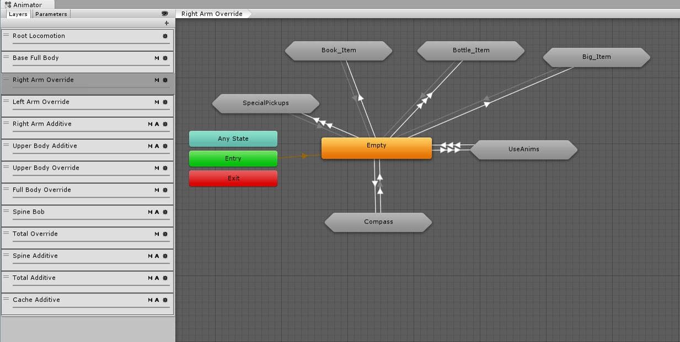Open settings gear for Root Locomotion layer

point(165,36)
